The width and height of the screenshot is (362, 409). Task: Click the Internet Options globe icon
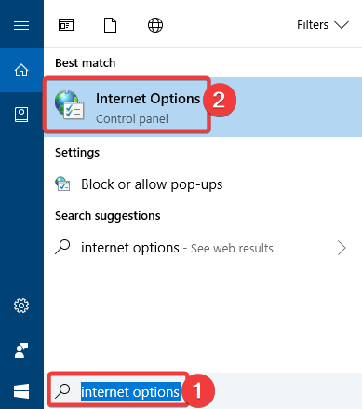[x=69, y=105]
